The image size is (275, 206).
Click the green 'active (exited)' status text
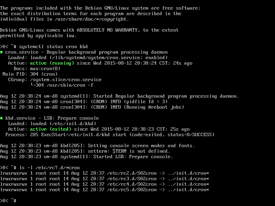(x=51, y=129)
